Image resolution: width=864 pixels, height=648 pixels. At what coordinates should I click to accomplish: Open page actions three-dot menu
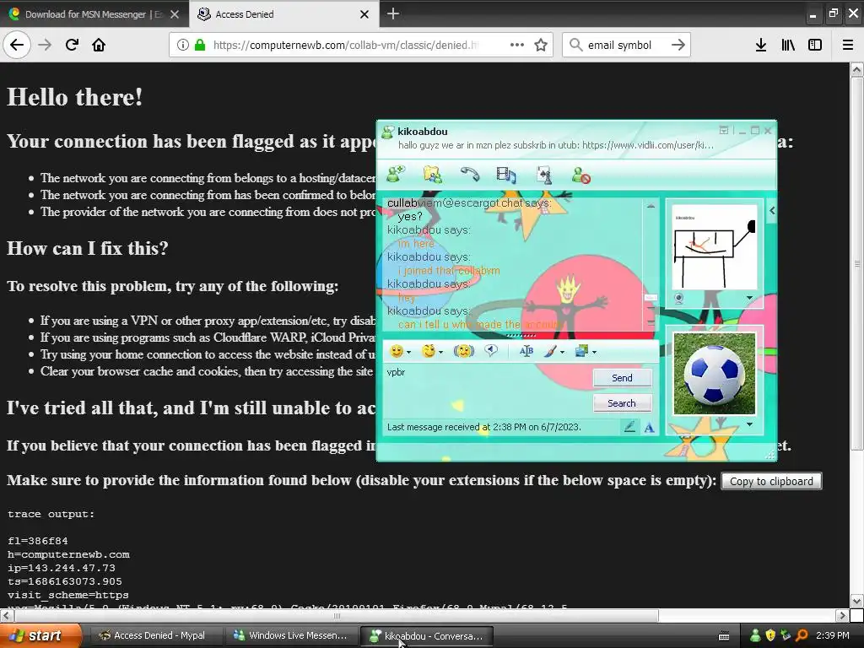click(x=517, y=46)
